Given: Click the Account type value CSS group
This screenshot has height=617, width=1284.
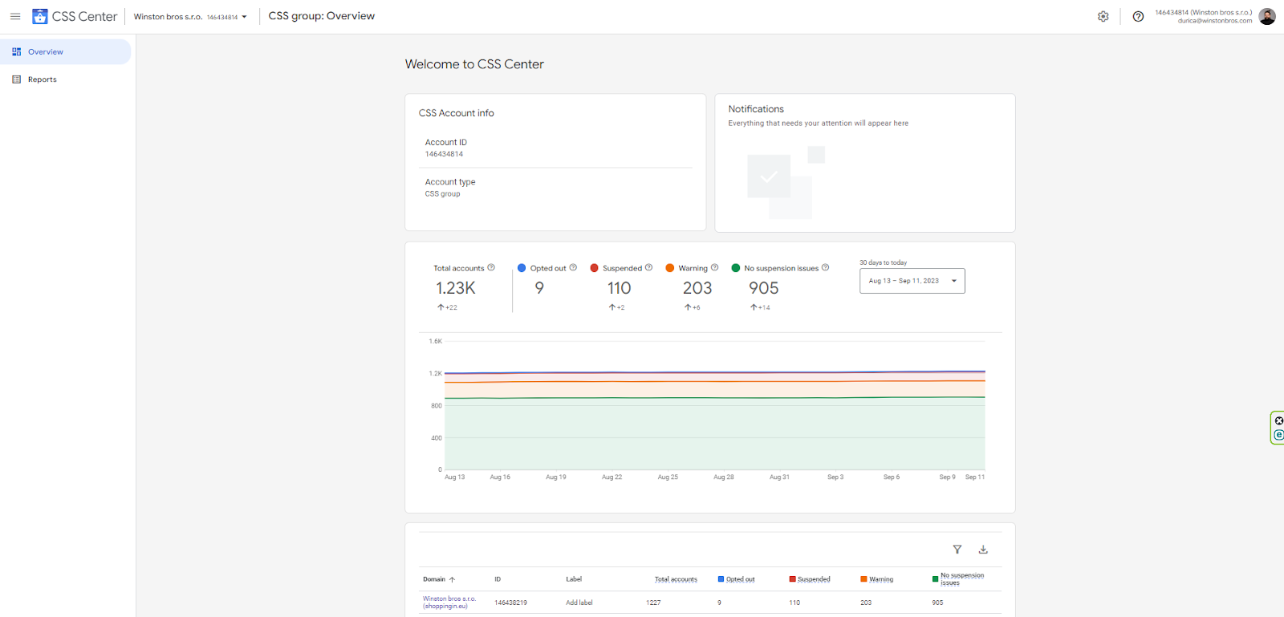Looking at the screenshot, I should coord(442,194).
